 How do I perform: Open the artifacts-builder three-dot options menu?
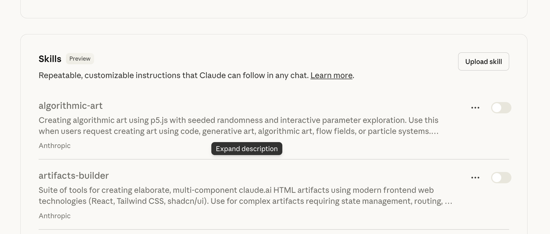(475, 178)
